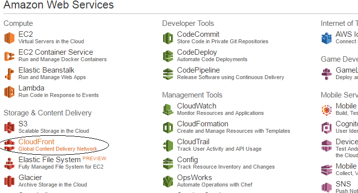
Task: Open the Elastic File System link
Action: point(50,160)
